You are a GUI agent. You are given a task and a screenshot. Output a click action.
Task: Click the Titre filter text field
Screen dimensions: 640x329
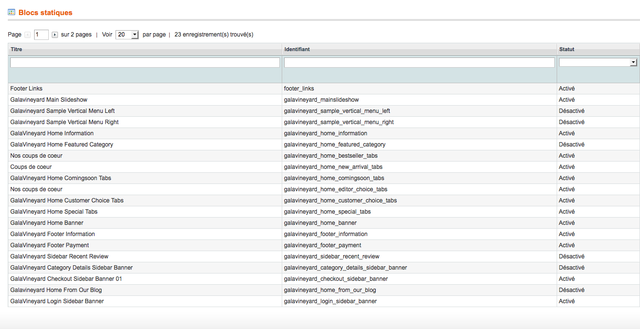click(x=145, y=62)
